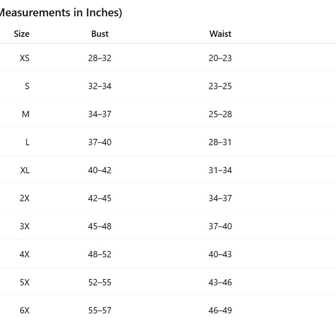This screenshot has height=336, width=336.
Task: Click the M row bust value 34–37
Action: pyautogui.click(x=100, y=115)
